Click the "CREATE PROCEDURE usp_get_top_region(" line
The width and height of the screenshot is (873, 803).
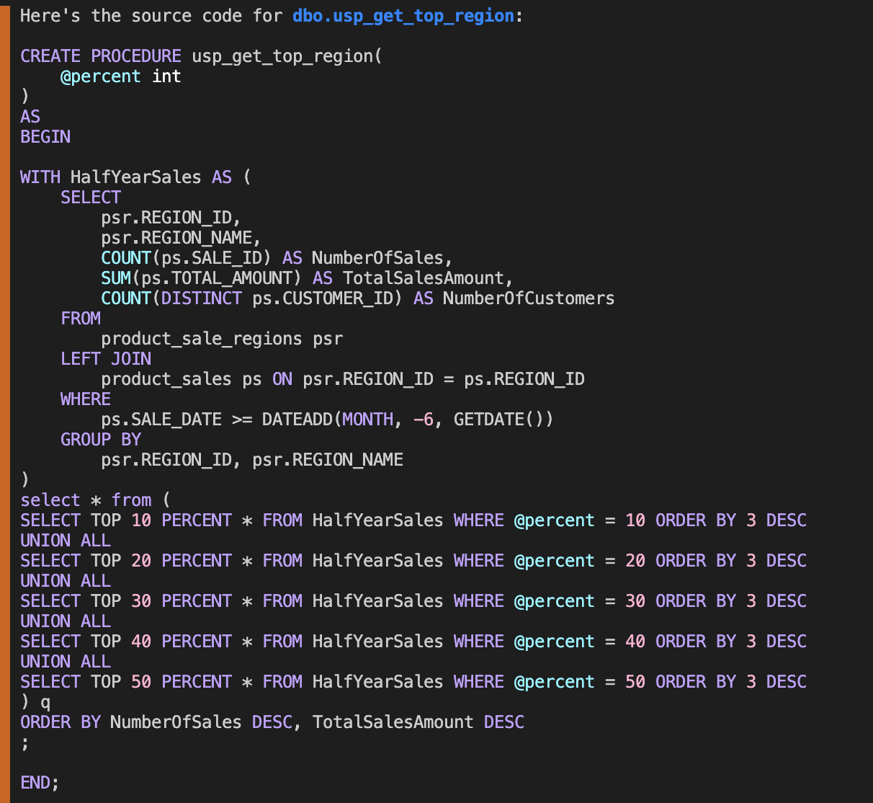point(201,56)
